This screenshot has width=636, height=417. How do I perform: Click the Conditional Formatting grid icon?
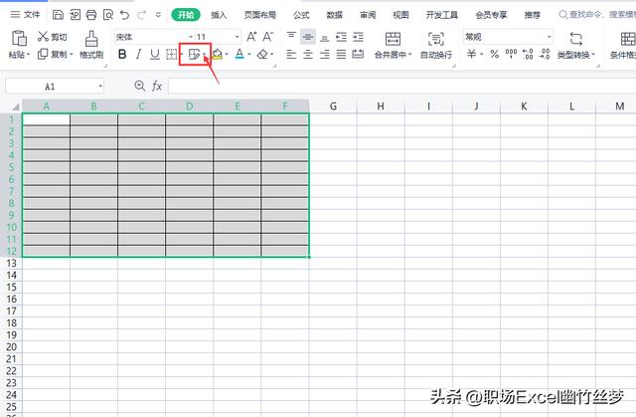click(x=628, y=39)
